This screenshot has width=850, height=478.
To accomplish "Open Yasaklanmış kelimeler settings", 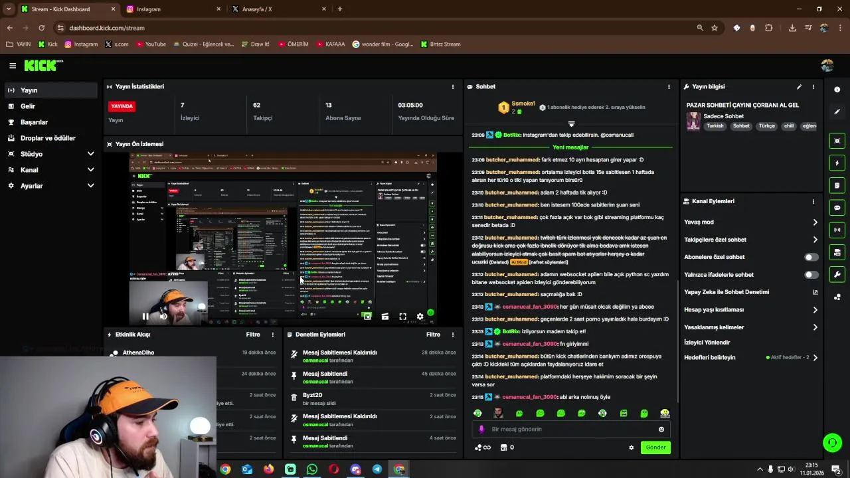I will (751, 327).
